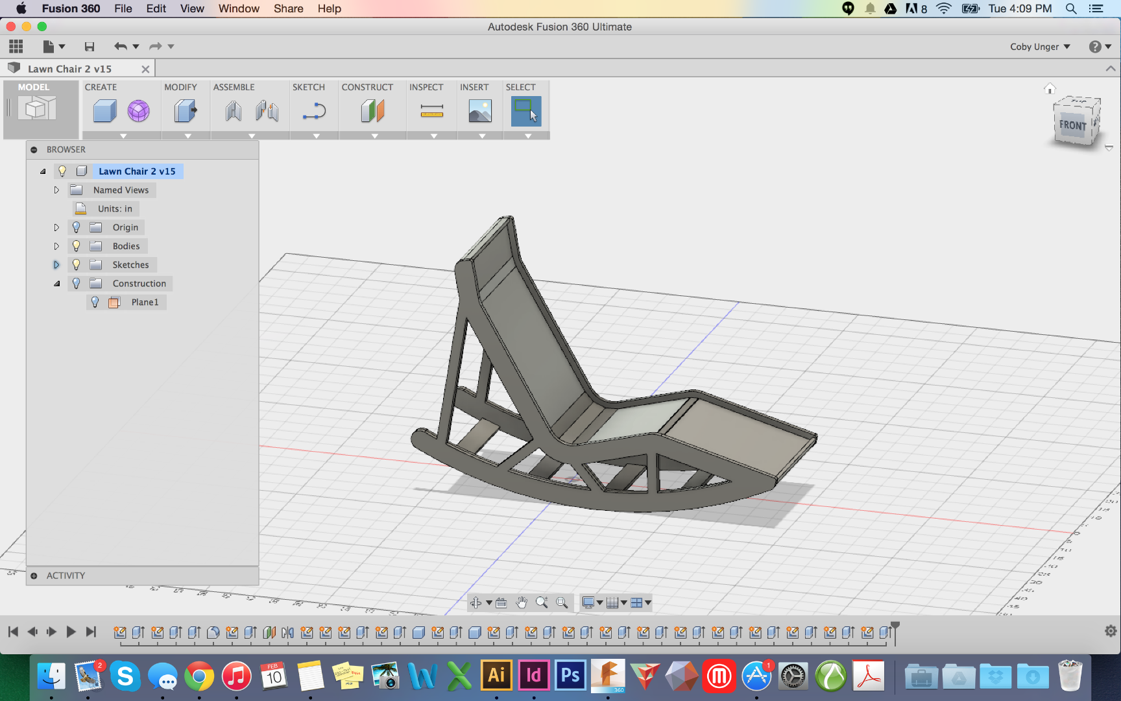
Task: Open the Window menu
Action: (239, 8)
